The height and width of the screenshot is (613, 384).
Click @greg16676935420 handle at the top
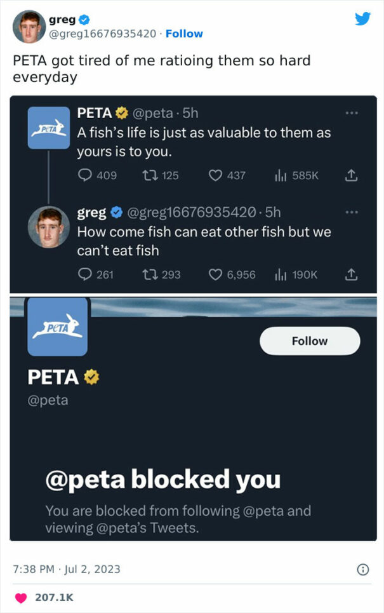107,34
